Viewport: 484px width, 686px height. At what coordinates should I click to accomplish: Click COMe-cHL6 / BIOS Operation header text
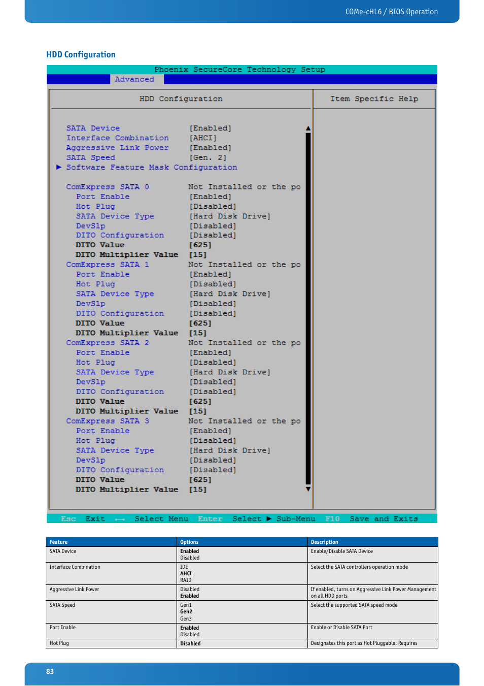point(391,12)
